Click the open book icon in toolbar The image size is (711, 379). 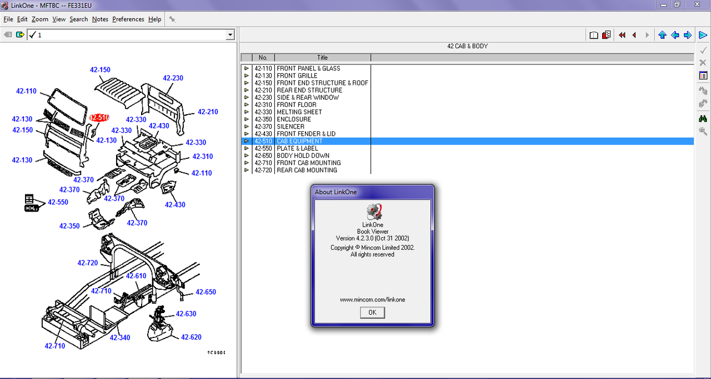pos(594,35)
